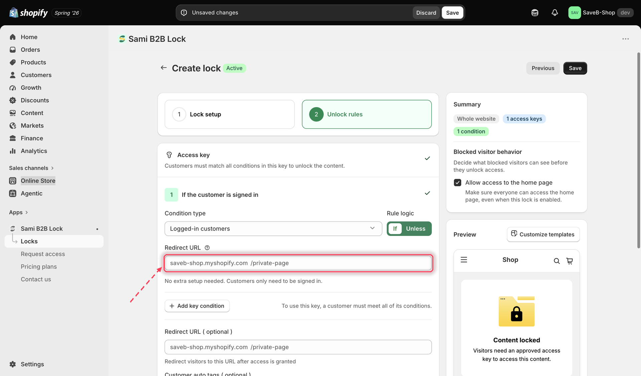641x376 pixels.
Task: Expand Sales channels section
Action: coord(31,168)
